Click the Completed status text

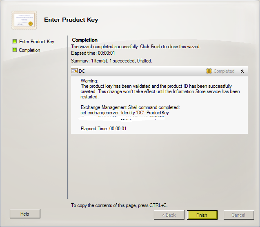(224, 71)
